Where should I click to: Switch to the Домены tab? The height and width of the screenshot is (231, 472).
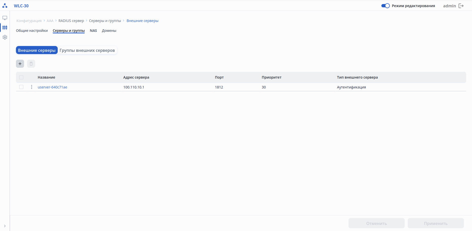(109, 31)
